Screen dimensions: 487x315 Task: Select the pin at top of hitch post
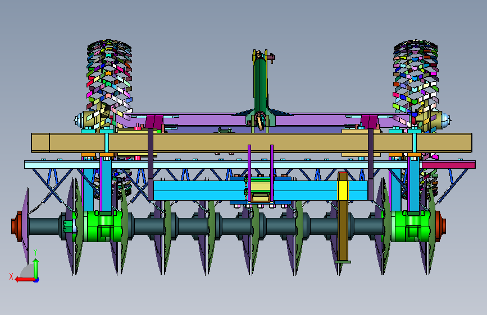271,57
